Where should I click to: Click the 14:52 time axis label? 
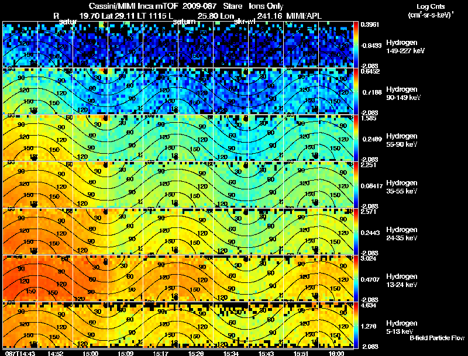tap(55, 354)
